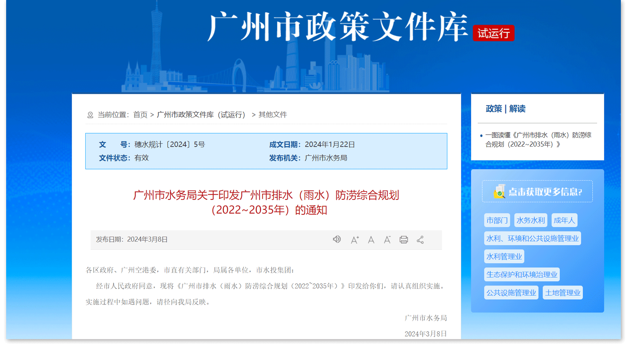Click the 土地管理业 tag
627x346 pixels.
563,292
